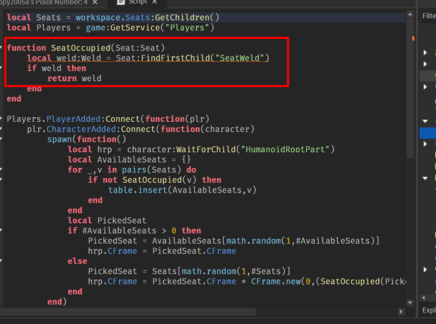Click the 'if weld then' line
This screenshot has width=436, height=324.
tap(56, 68)
